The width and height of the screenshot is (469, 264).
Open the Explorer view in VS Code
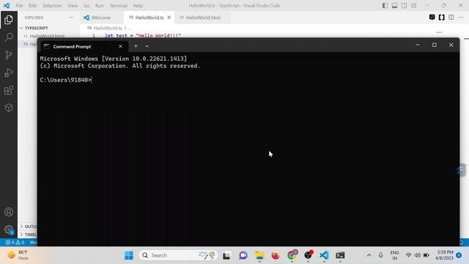click(x=9, y=20)
